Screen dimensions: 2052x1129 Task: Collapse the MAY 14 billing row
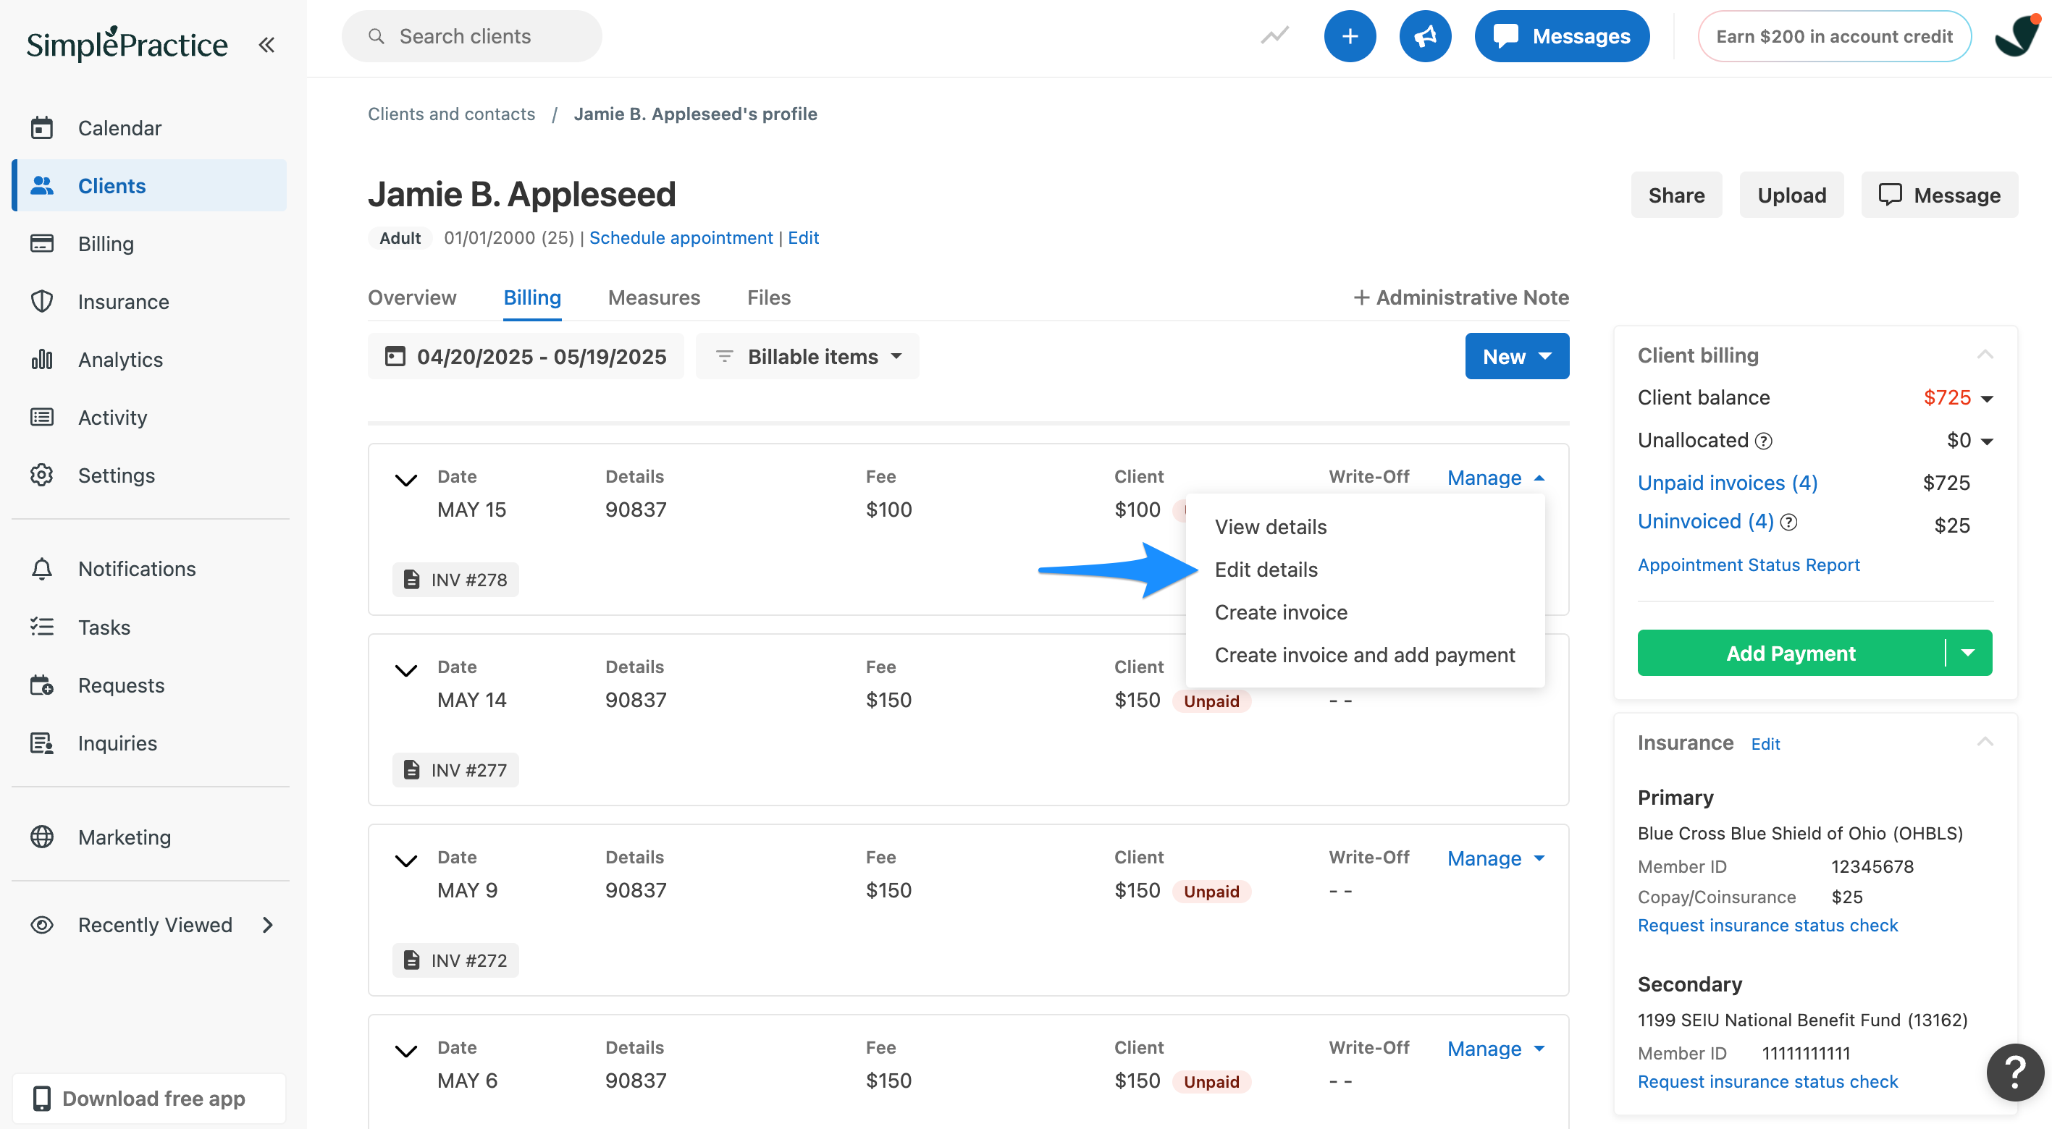click(406, 669)
